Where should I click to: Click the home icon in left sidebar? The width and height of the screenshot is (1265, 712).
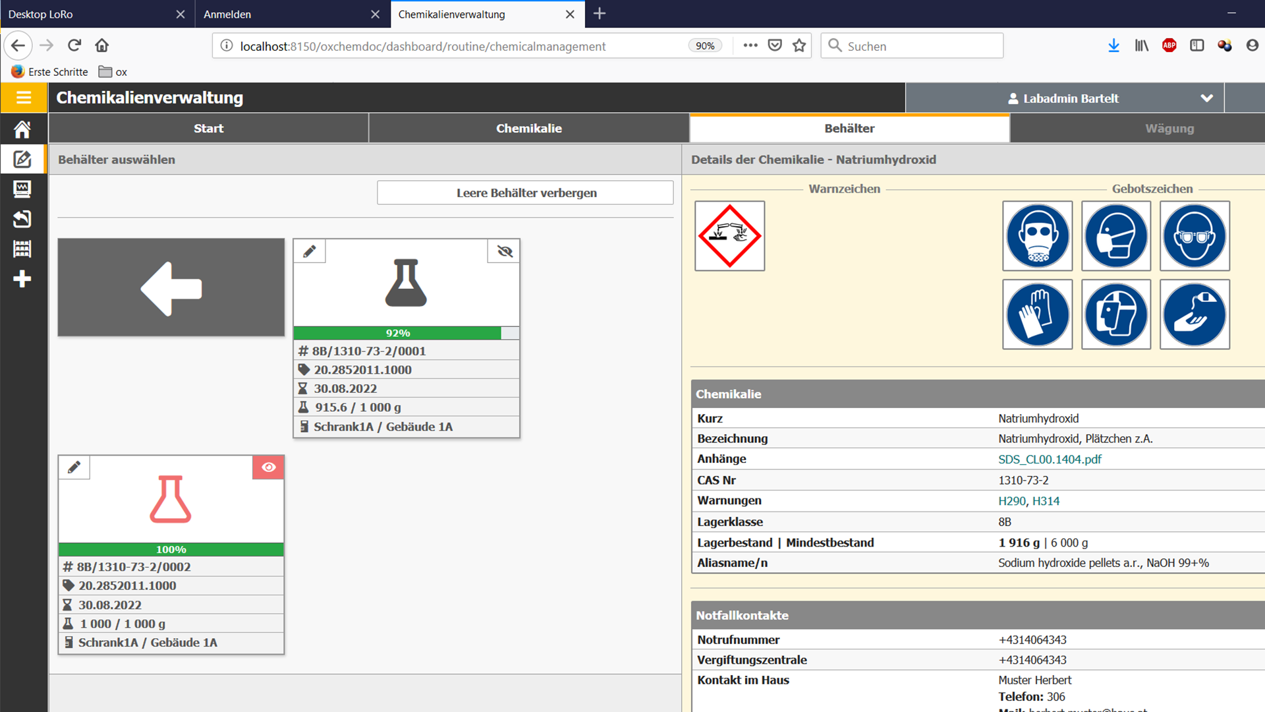click(x=22, y=129)
